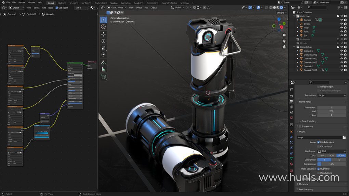Browse output folder with the folder icon
The image size is (349, 196).
click(x=344, y=138)
